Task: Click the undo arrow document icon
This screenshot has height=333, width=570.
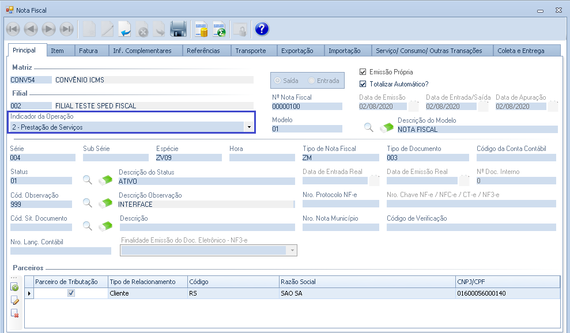Action: point(125,29)
